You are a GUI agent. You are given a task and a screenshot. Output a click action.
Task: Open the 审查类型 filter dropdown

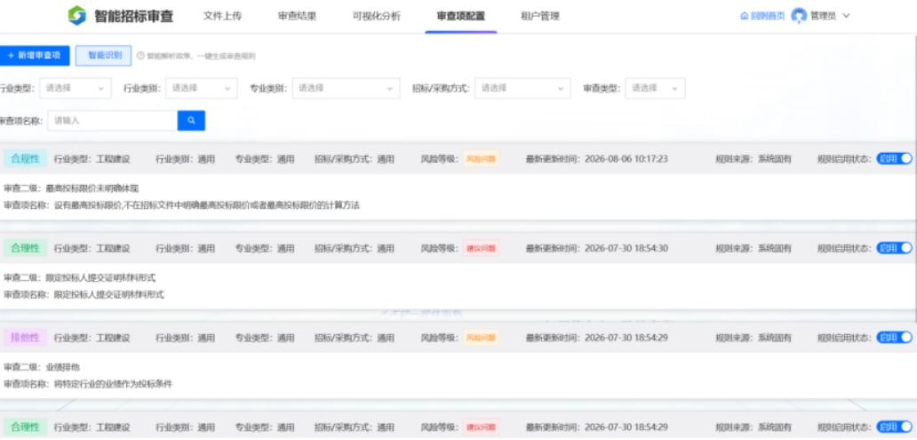(655, 88)
